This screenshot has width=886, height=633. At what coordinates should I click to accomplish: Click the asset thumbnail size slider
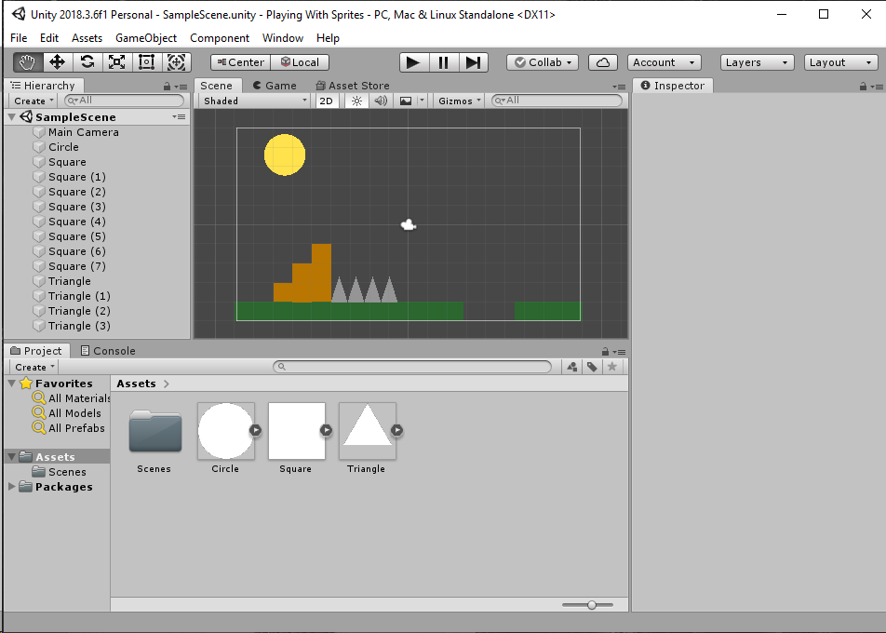[590, 604]
